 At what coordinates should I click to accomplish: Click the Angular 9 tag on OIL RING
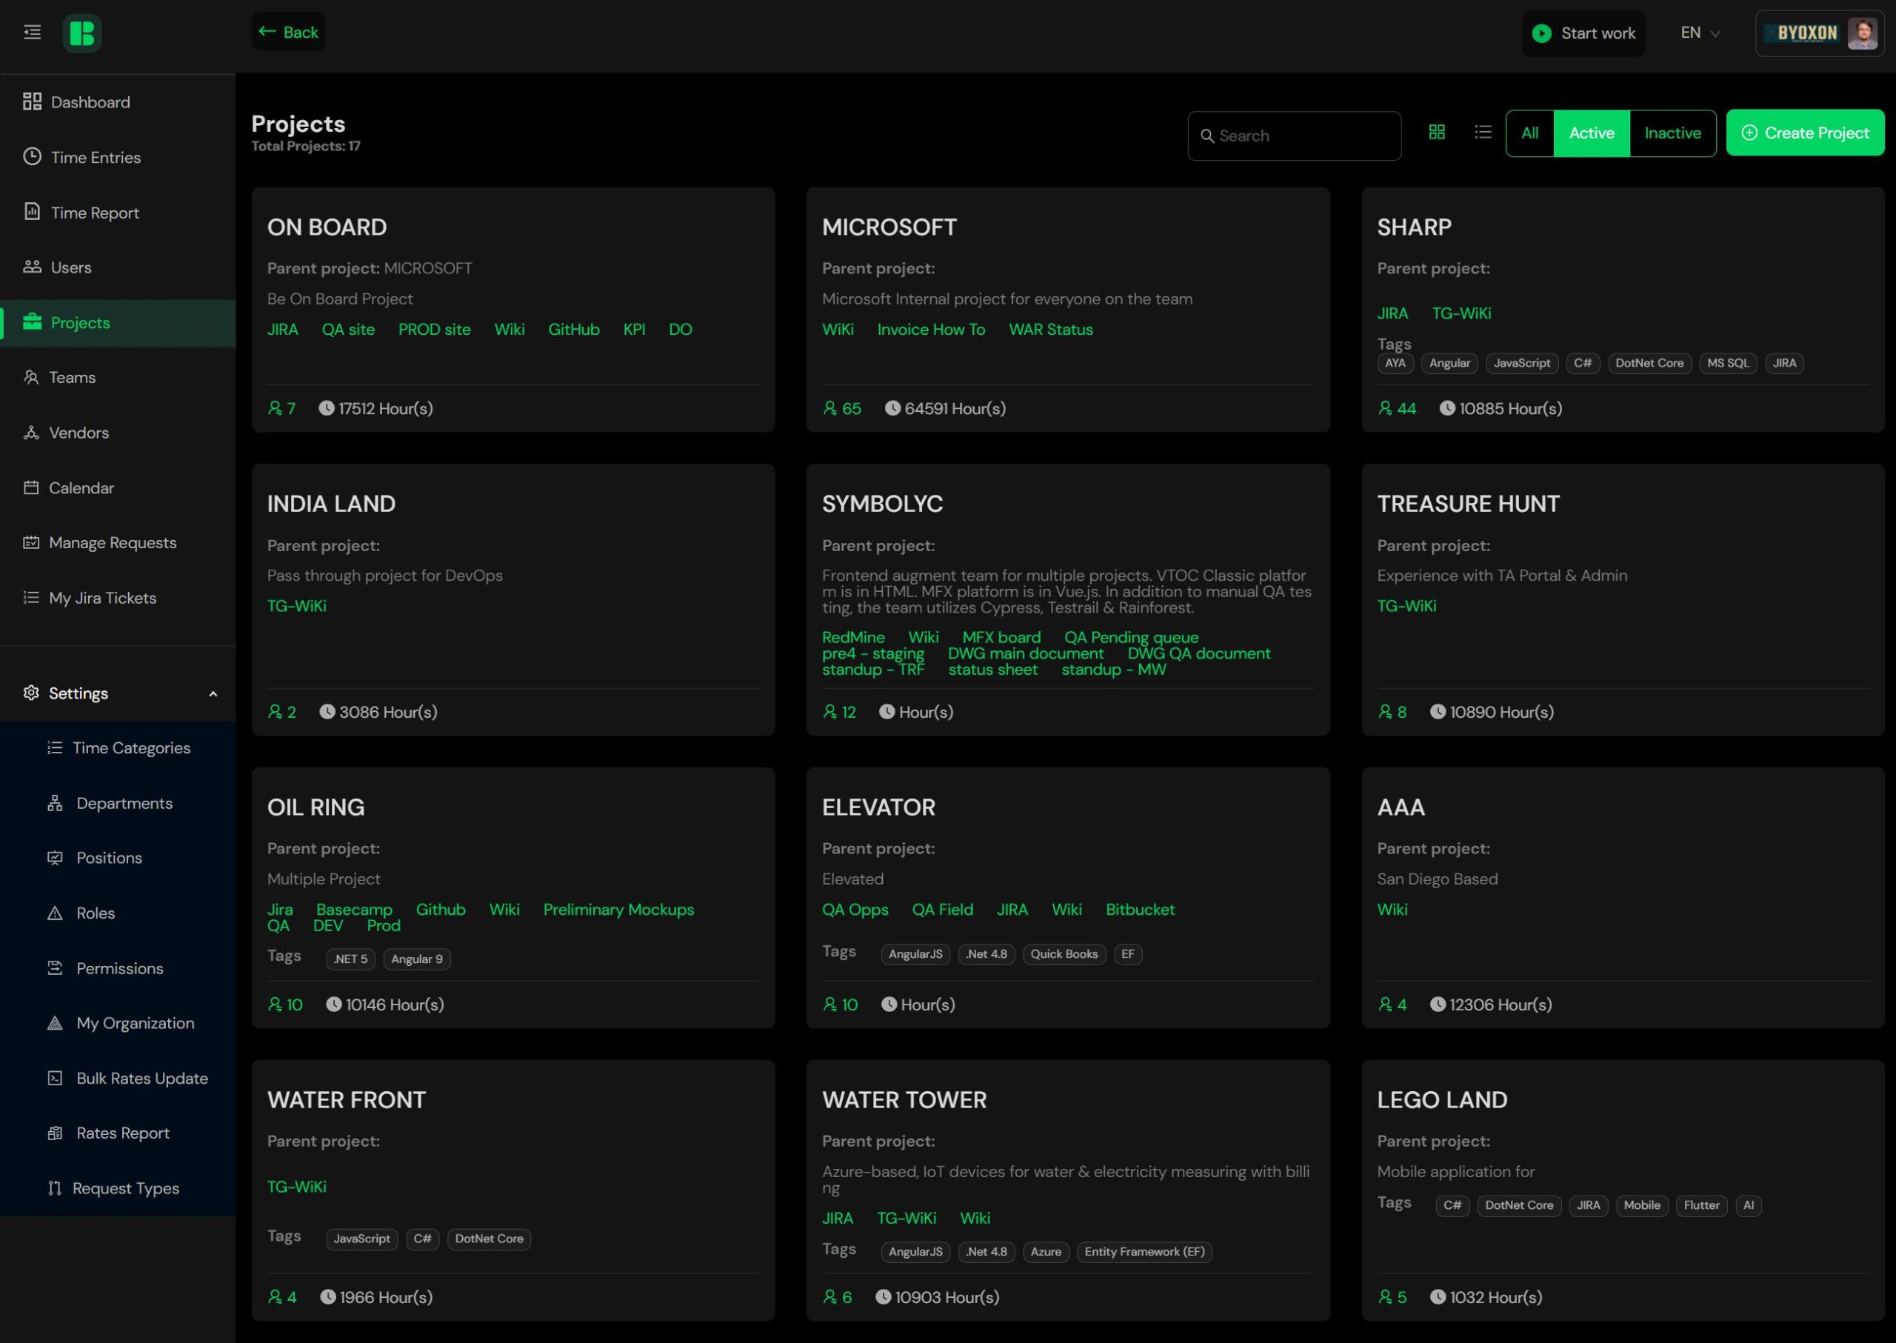(x=417, y=959)
